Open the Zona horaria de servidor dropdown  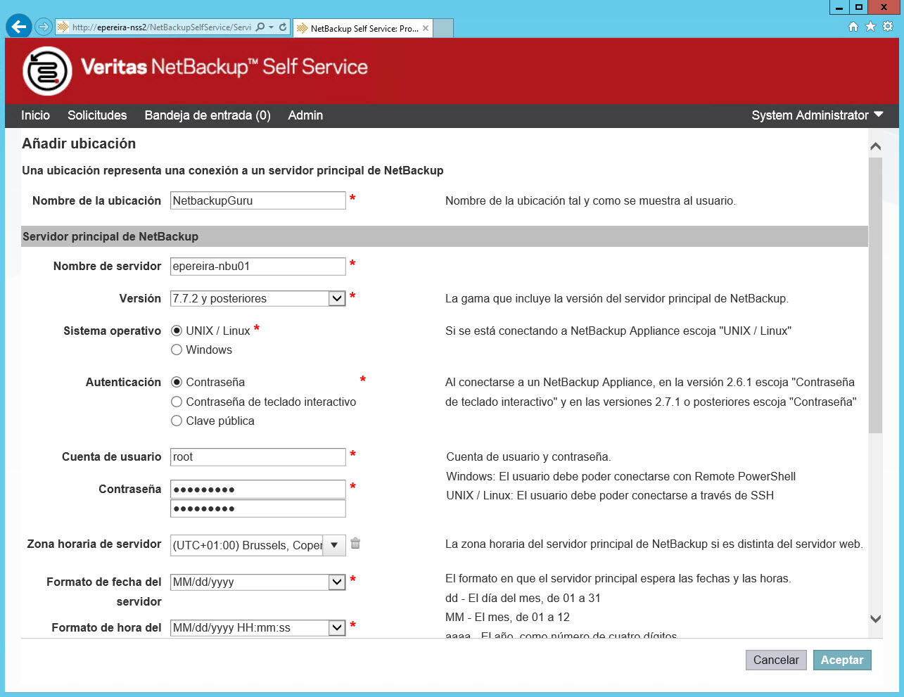pyautogui.click(x=334, y=545)
